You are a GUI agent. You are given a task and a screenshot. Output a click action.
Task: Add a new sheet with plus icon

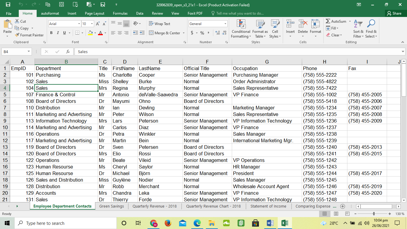click(x=343, y=206)
